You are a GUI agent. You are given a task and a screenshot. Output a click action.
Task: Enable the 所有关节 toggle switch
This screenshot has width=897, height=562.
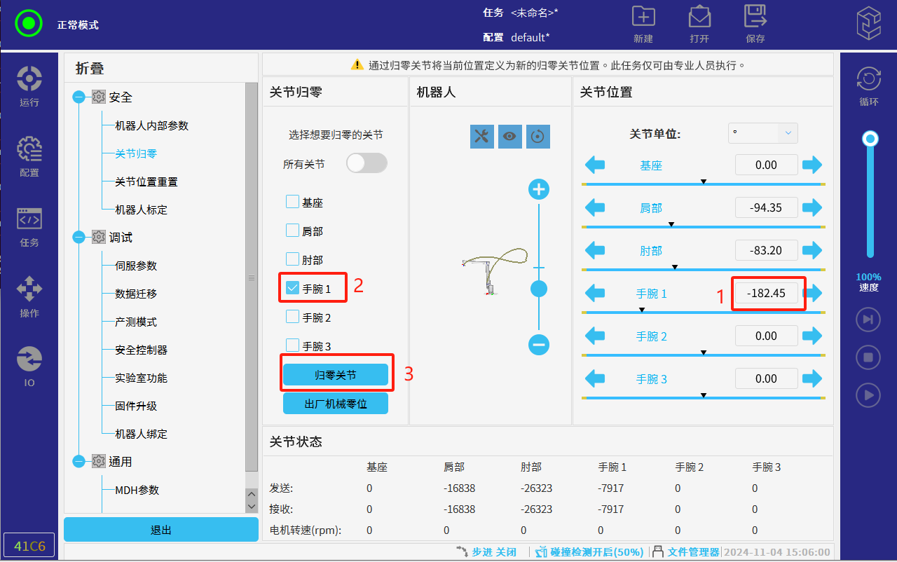[x=367, y=163]
